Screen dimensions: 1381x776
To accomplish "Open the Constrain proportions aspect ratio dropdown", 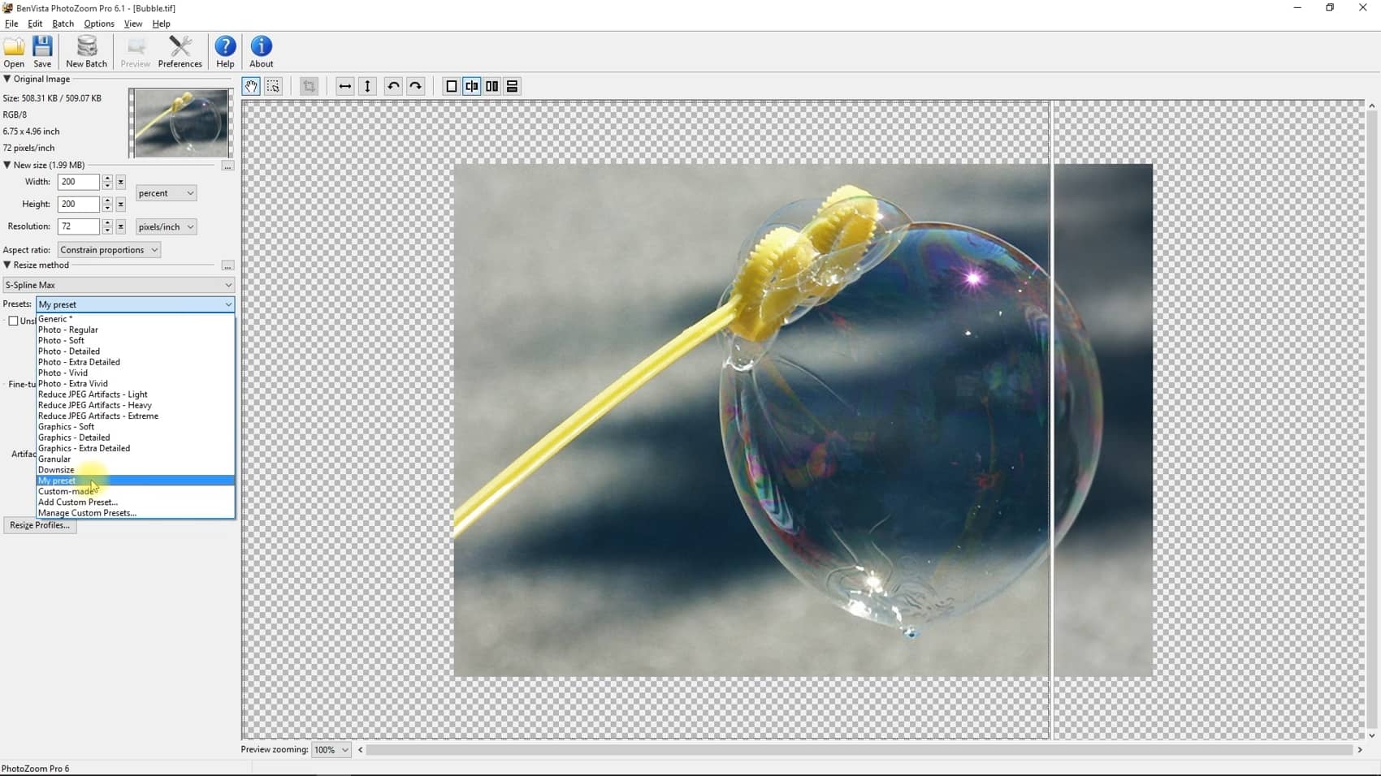I will [109, 250].
